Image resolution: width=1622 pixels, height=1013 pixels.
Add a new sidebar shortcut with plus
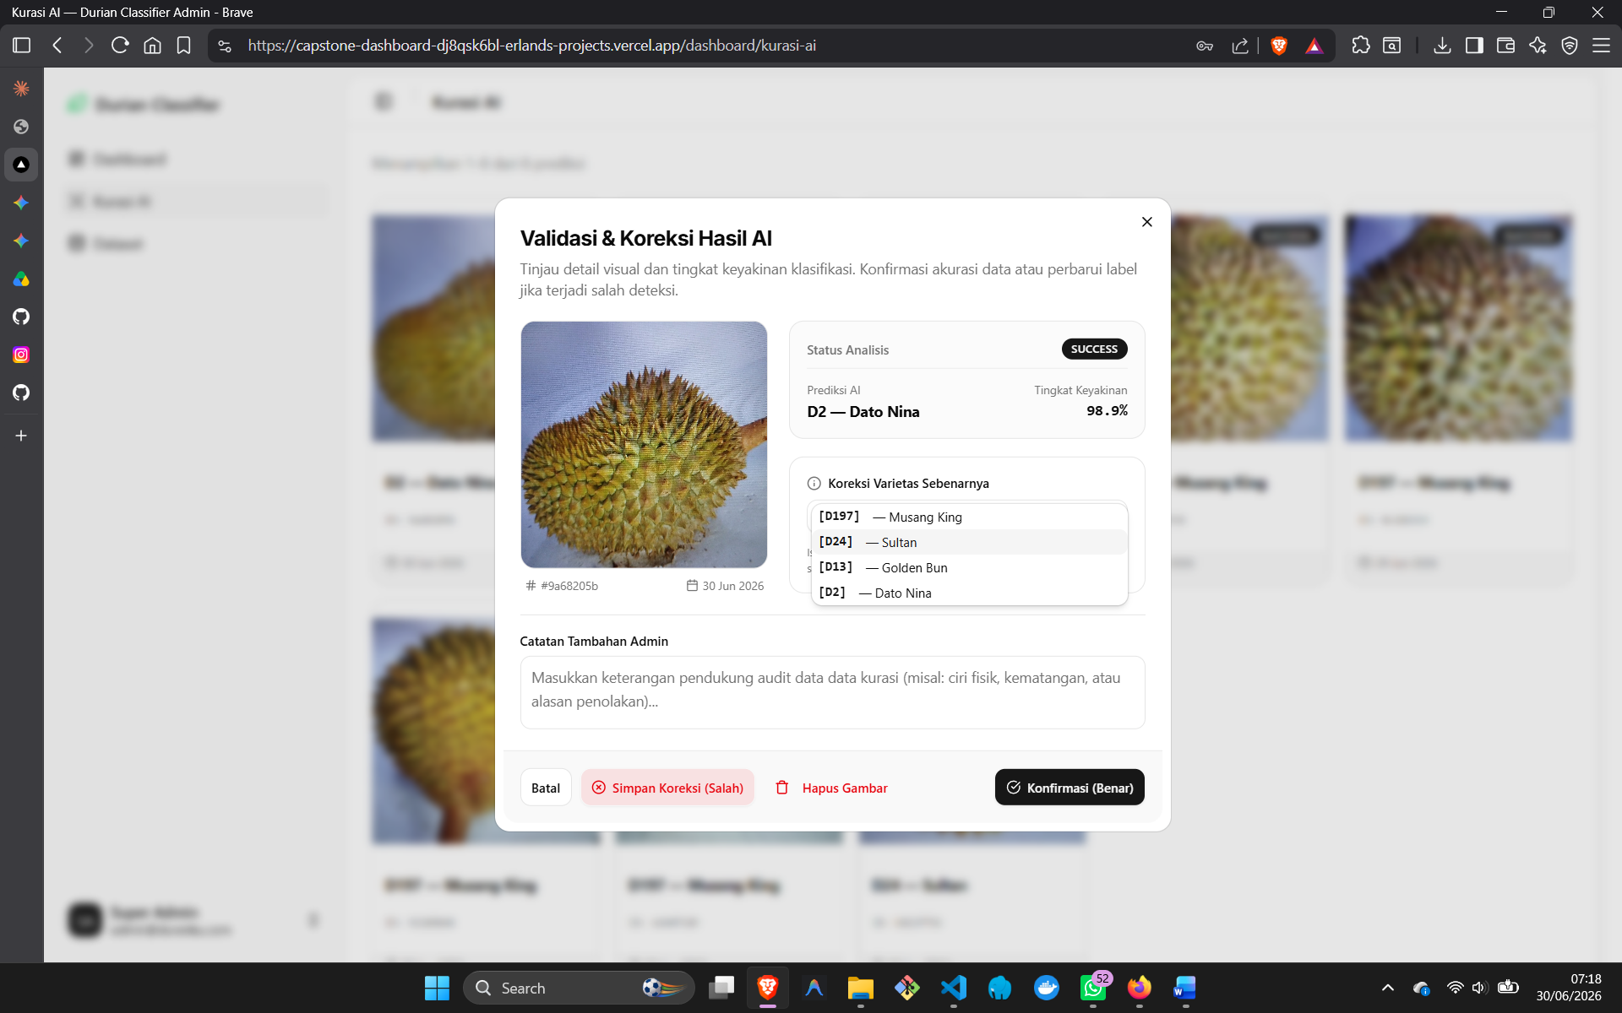(x=21, y=436)
